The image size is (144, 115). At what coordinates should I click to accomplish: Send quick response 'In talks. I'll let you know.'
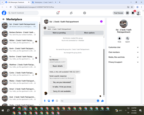[x=62, y=87]
